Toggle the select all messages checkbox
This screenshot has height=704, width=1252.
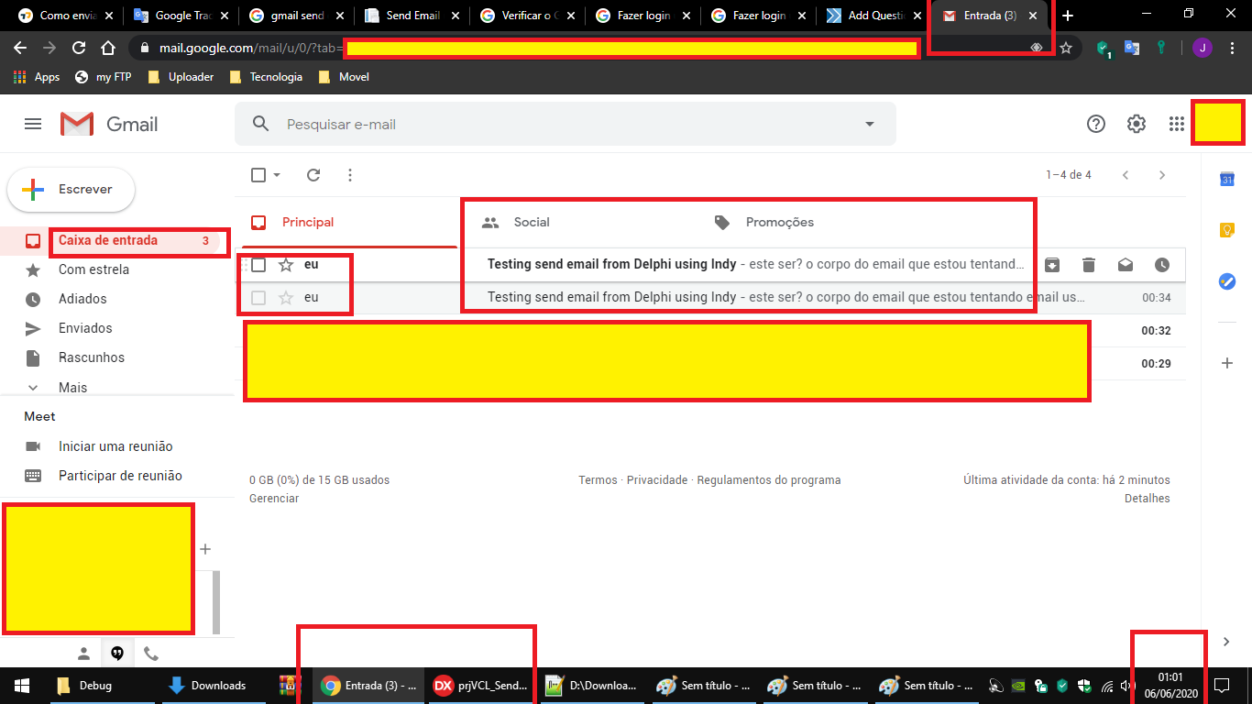point(258,175)
